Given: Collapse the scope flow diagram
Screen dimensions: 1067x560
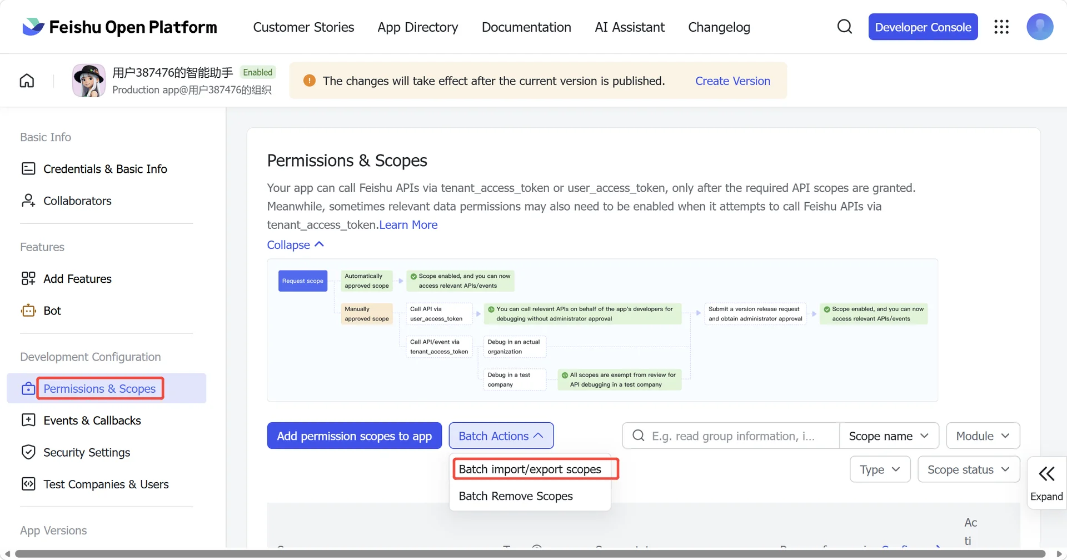Looking at the screenshot, I should coord(295,245).
